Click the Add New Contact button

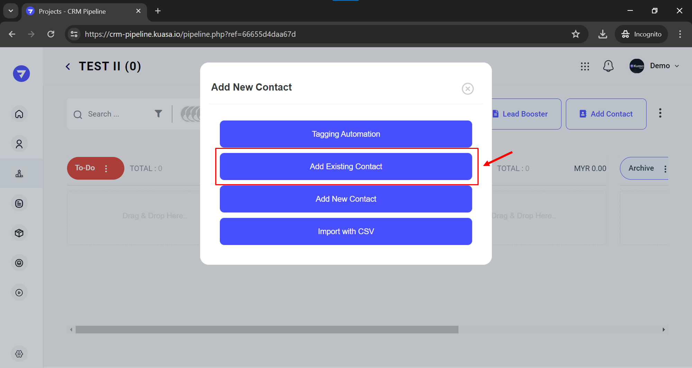pos(346,199)
